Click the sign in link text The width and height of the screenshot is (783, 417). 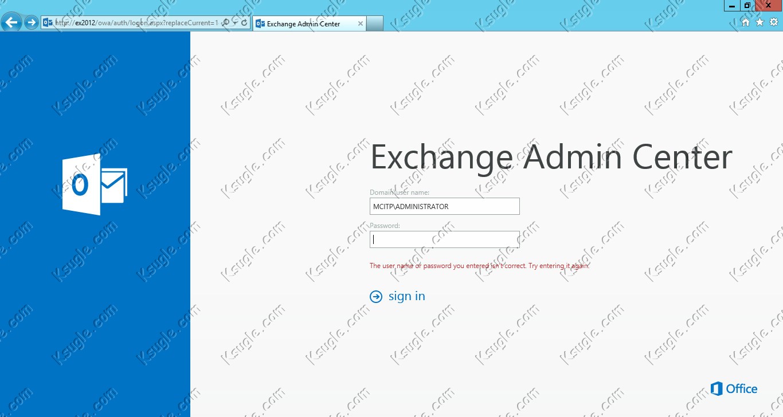coord(407,296)
